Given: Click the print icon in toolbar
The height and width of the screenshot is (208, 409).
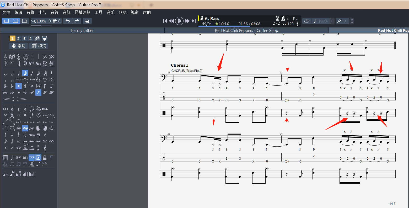Looking at the screenshot, I should (x=87, y=21).
